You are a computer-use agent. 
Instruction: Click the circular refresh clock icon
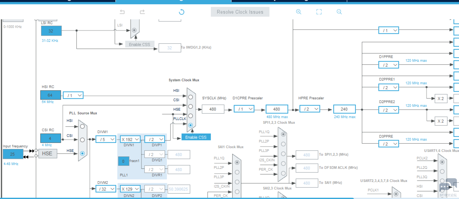pos(182,12)
